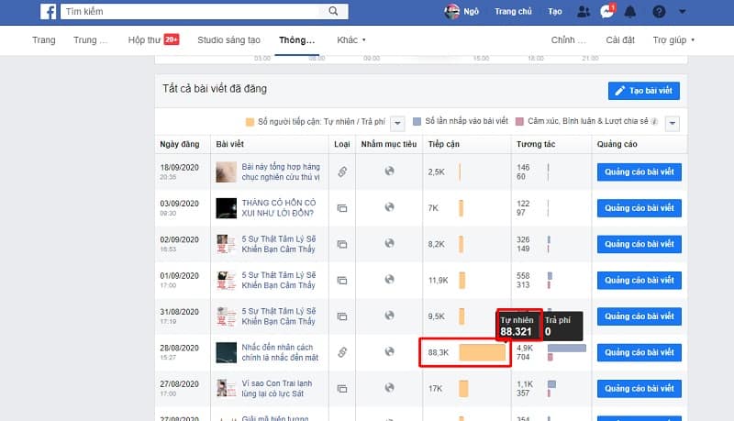Click album type icon for 31/08/2020 post
This screenshot has width=734, height=421.
(x=342, y=316)
